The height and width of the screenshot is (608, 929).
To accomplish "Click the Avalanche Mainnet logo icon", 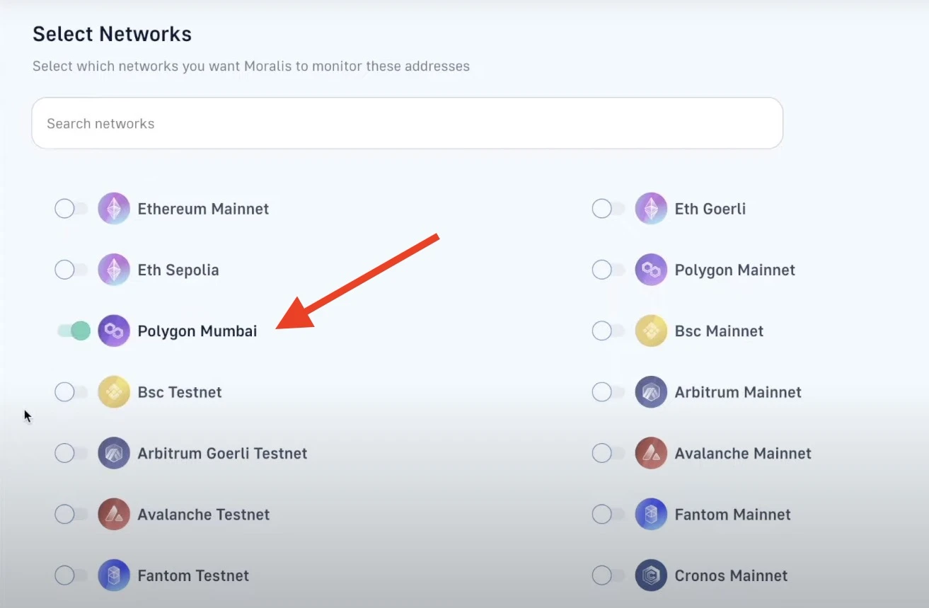I will tap(651, 453).
